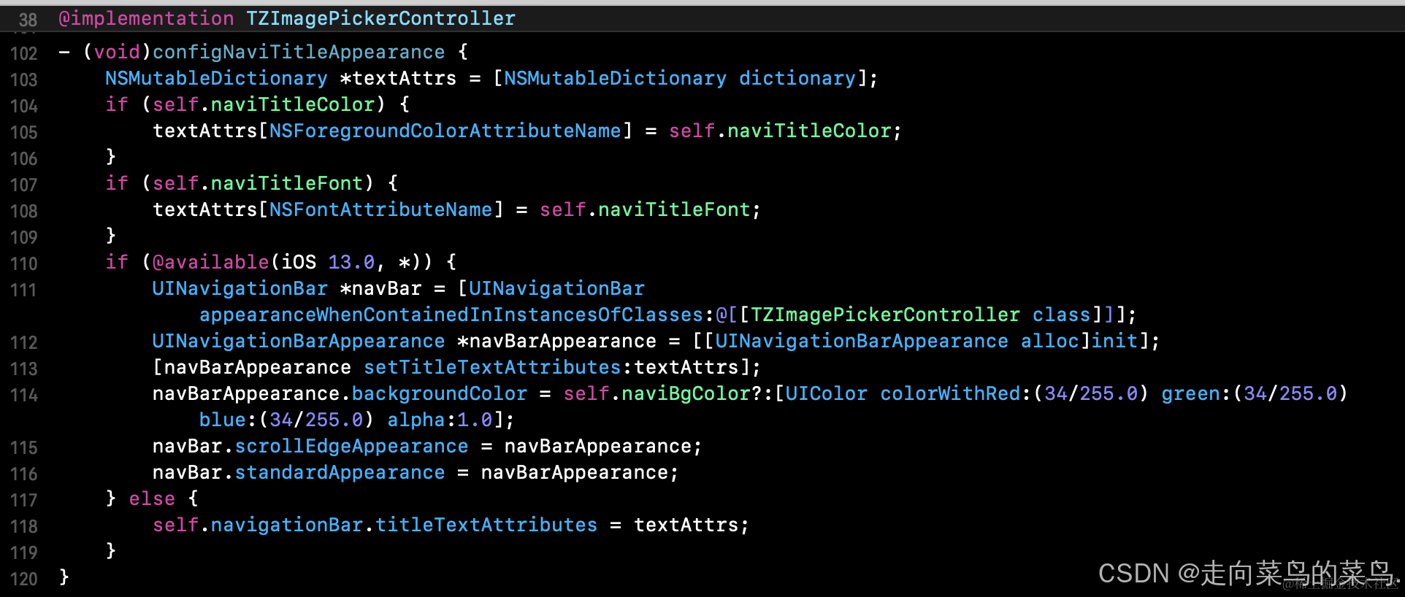Click the 13.0 version number

tap(351, 262)
